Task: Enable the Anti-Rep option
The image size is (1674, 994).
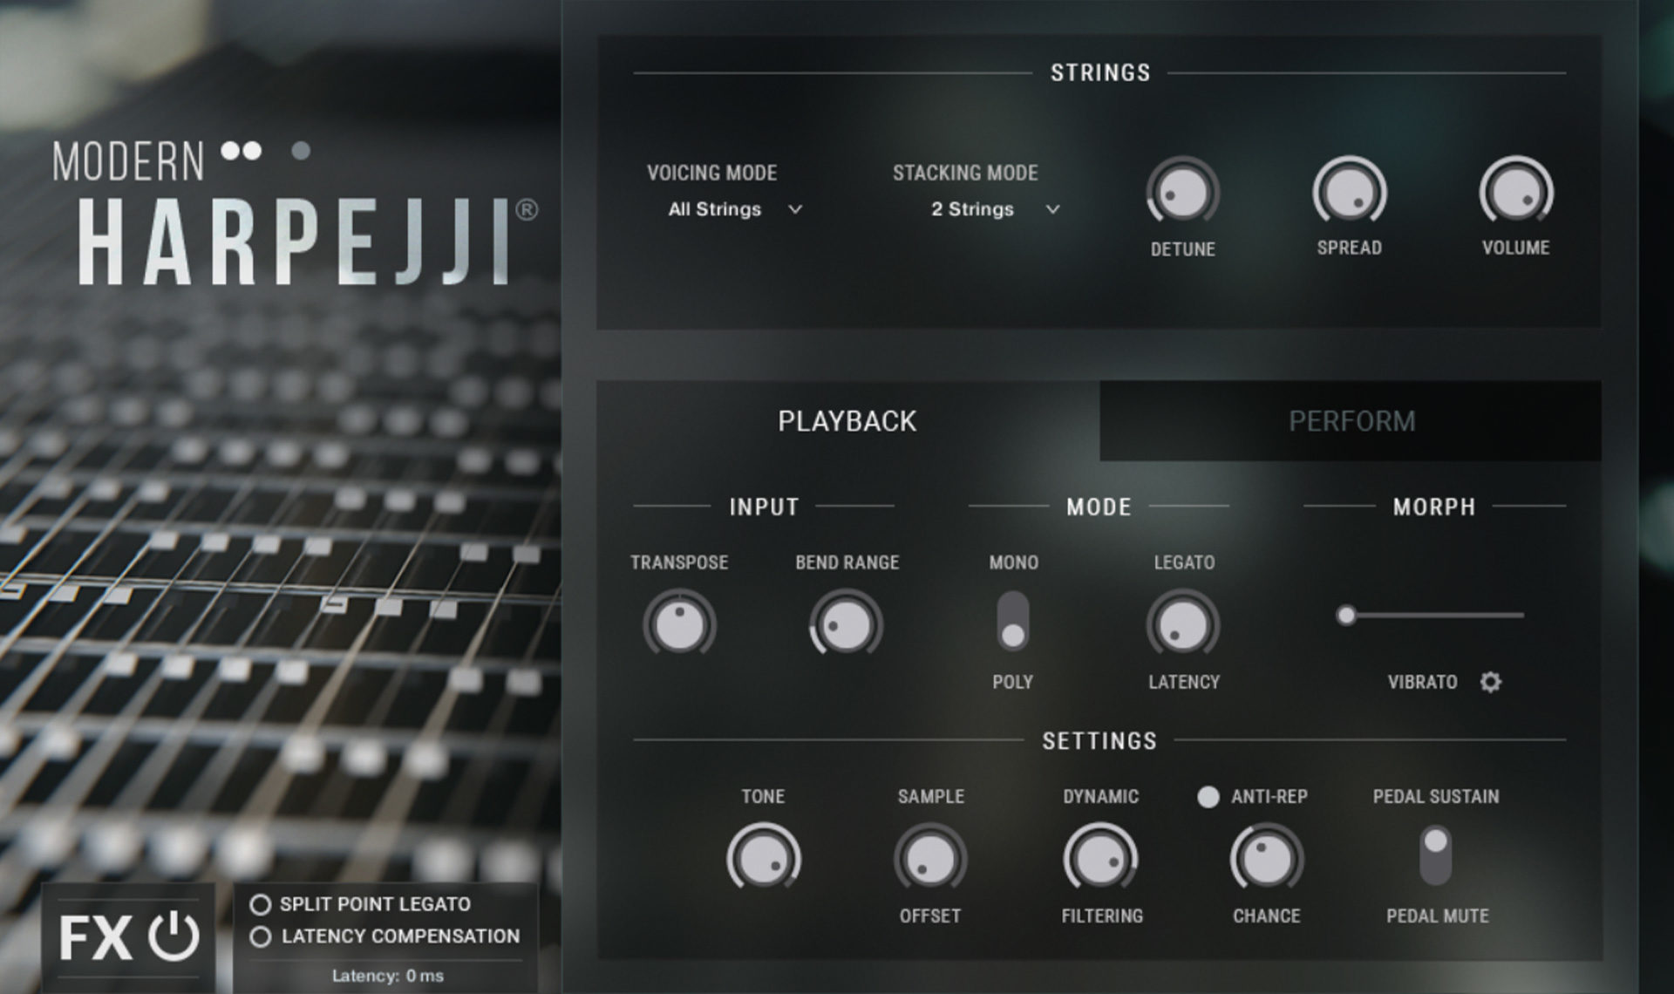Action: [x=1208, y=796]
